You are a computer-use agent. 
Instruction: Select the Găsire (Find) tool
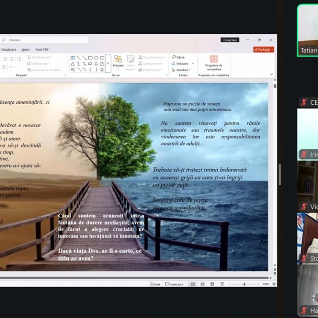pos(181,57)
